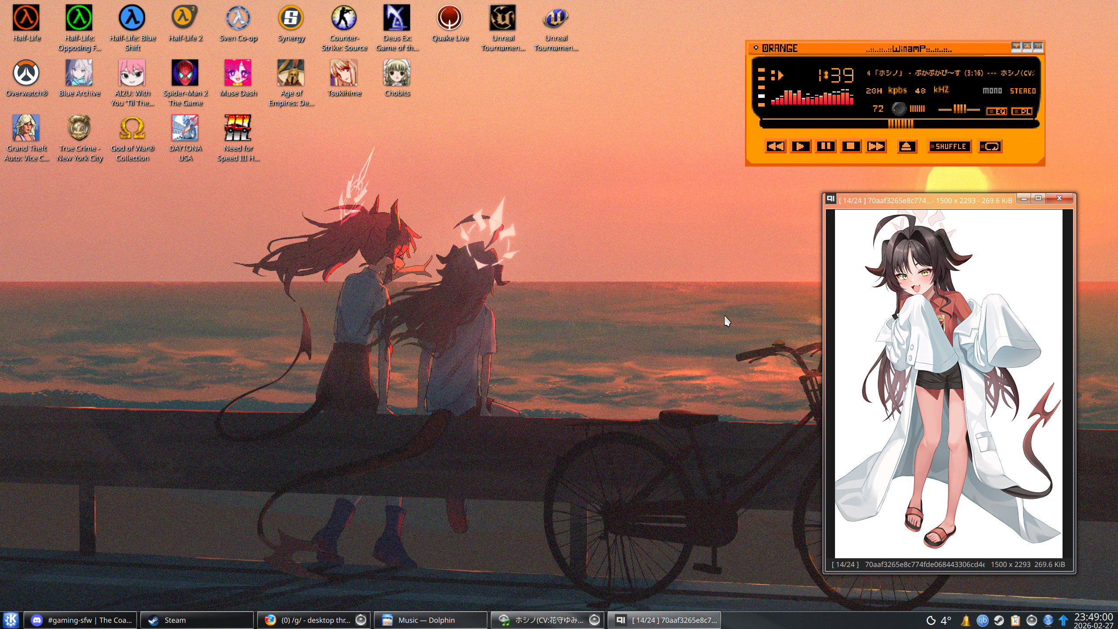
Task: Open the qBittorrent tray icon
Action: [x=982, y=620]
